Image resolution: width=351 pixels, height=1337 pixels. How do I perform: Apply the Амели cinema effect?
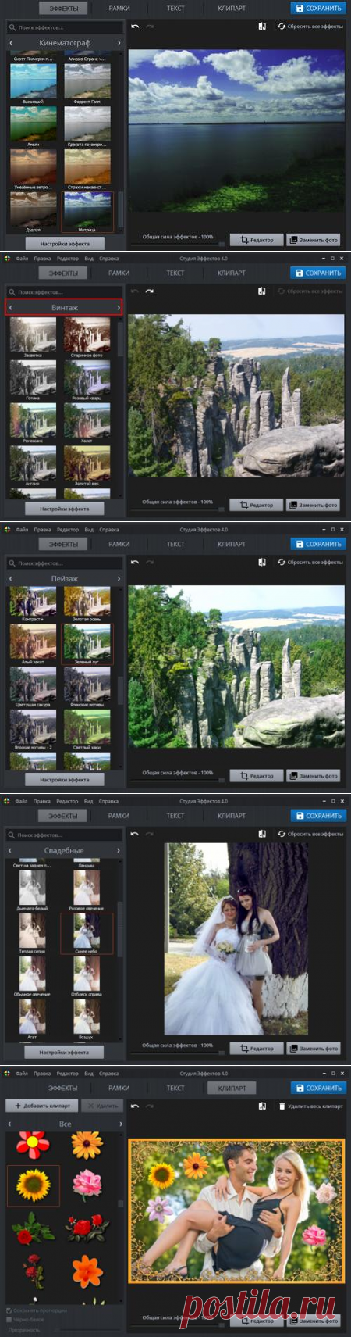tap(34, 126)
